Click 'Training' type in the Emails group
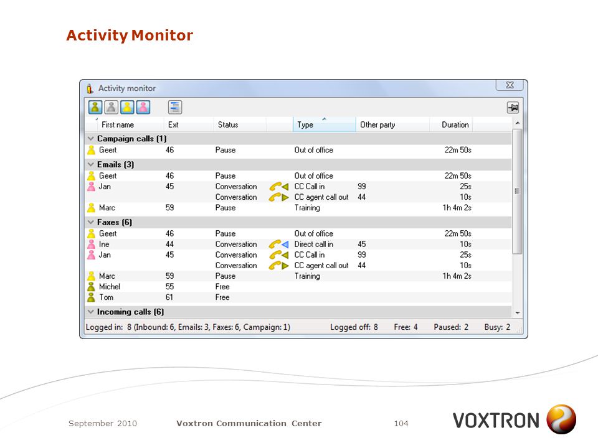Image resolution: width=598 pixels, height=448 pixels. (x=307, y=208)
